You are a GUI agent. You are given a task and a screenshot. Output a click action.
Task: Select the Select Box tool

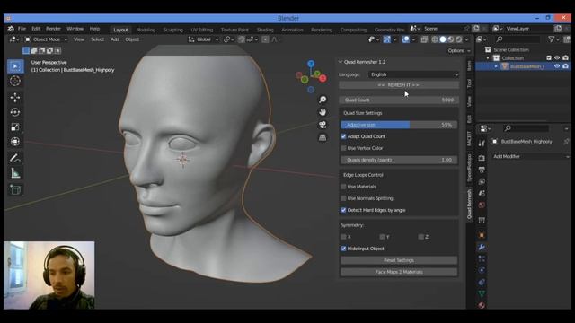pyautogui.click(x=15, y=66)
